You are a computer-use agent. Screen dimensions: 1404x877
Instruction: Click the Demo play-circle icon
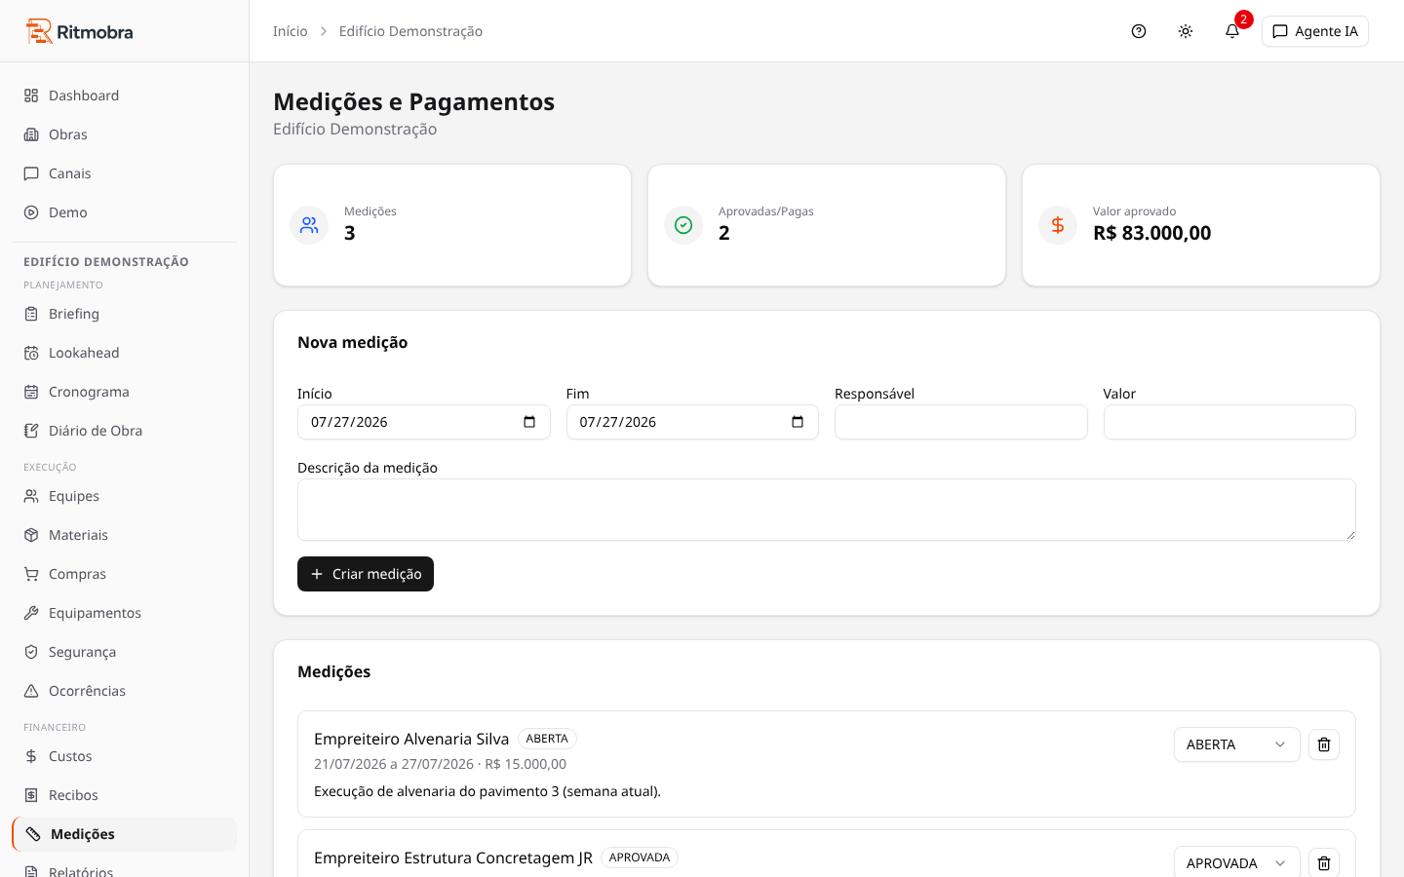(x=31, y=212)
